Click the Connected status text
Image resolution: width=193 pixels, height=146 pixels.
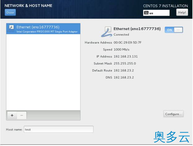121,35
